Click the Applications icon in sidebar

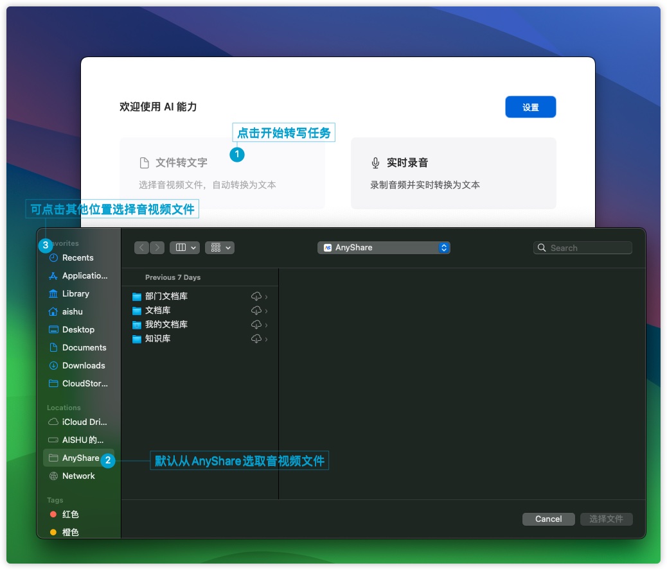pos(53,276)
